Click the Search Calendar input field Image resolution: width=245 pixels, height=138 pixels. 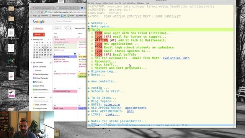pos(70,21)
